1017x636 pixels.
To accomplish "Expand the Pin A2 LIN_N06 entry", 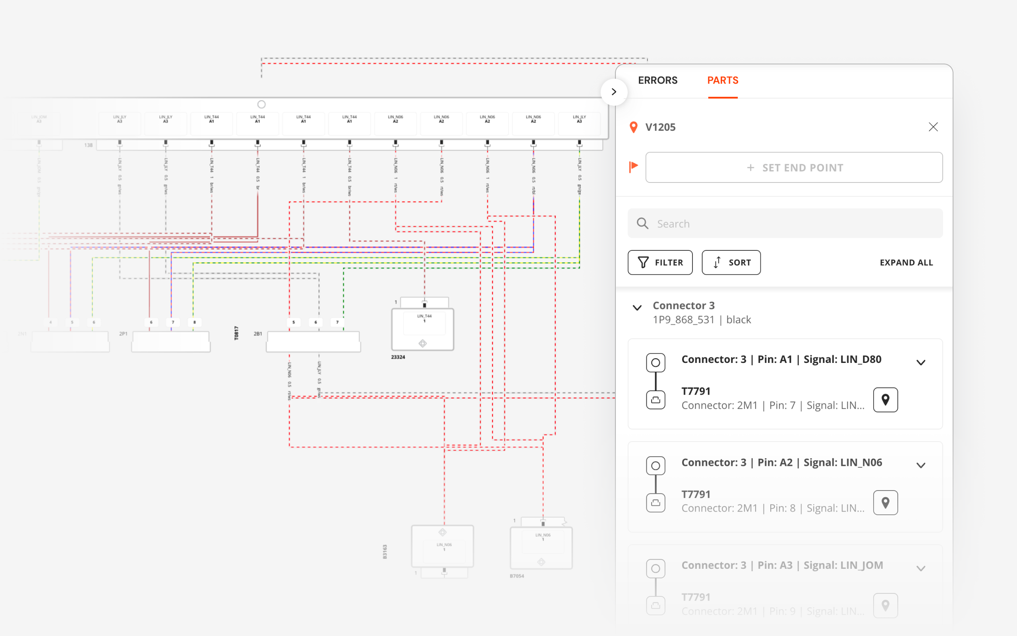I will click(920, 465).
